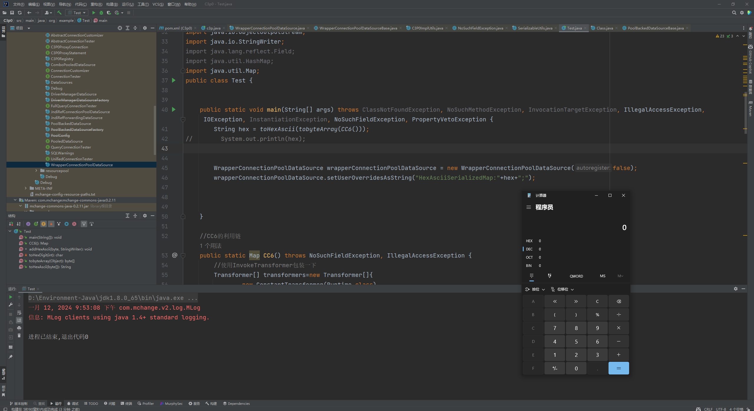Toggle show anonymous classes circle filter
This screenshot has height=411, width=754.
tap(67, 224)
